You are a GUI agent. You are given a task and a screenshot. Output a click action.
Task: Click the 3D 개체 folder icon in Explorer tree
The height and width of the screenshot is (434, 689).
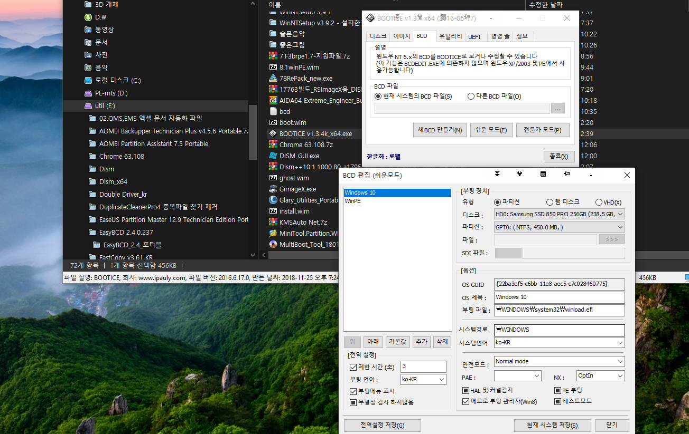pyautogui.click(x=88, y=4)
